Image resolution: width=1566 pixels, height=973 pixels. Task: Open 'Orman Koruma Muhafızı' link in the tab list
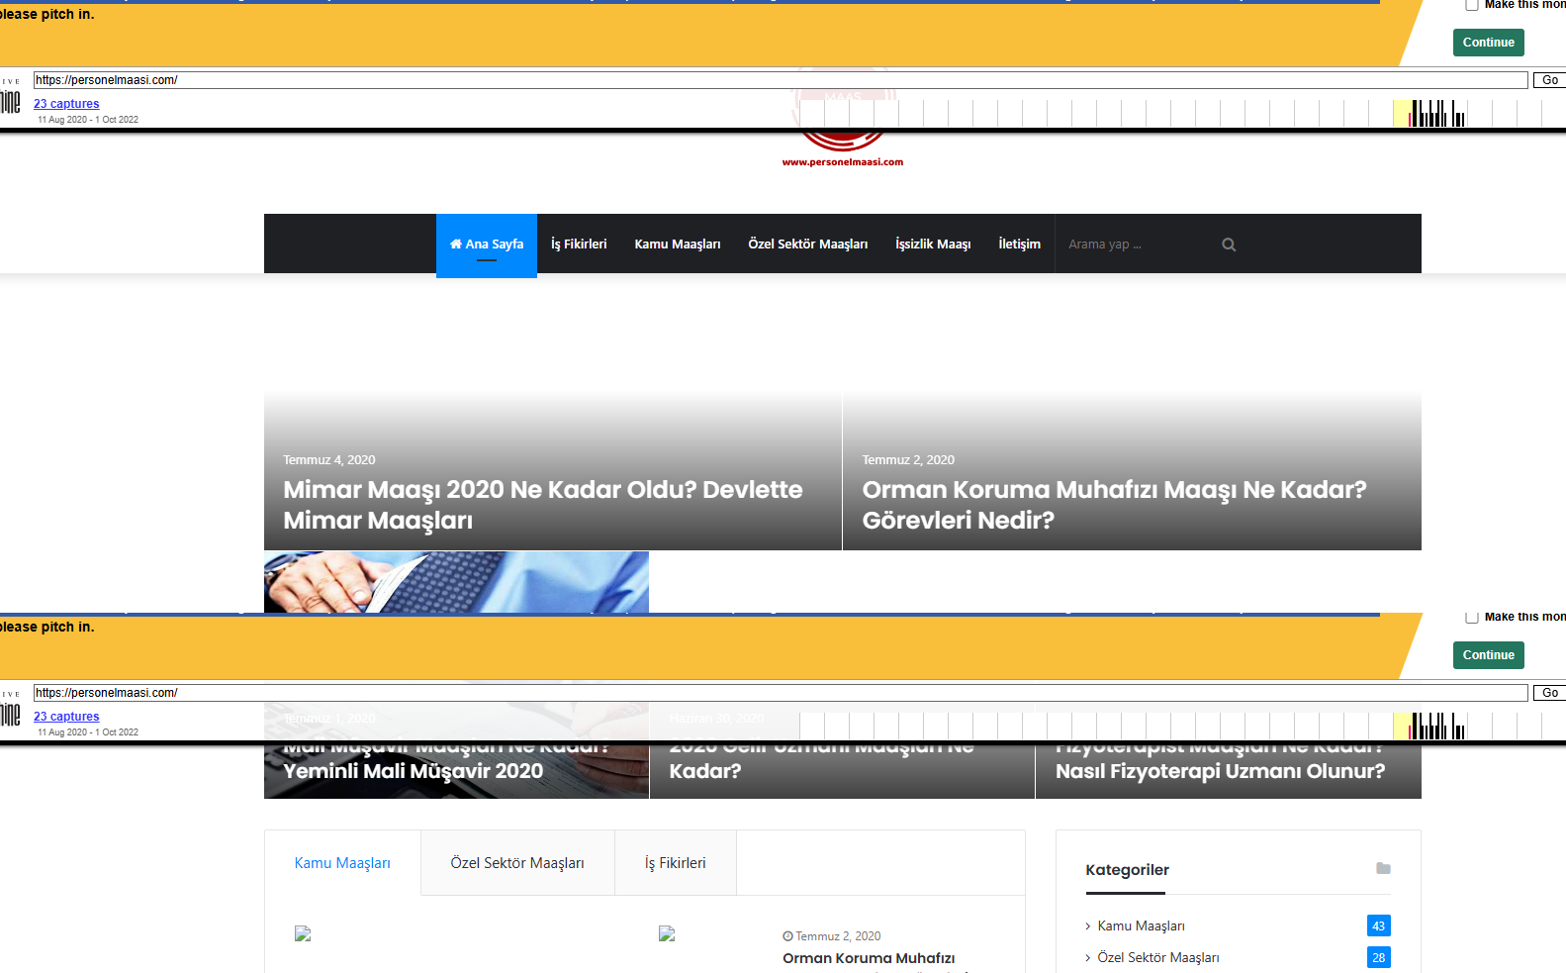click(x=869, y=958)
